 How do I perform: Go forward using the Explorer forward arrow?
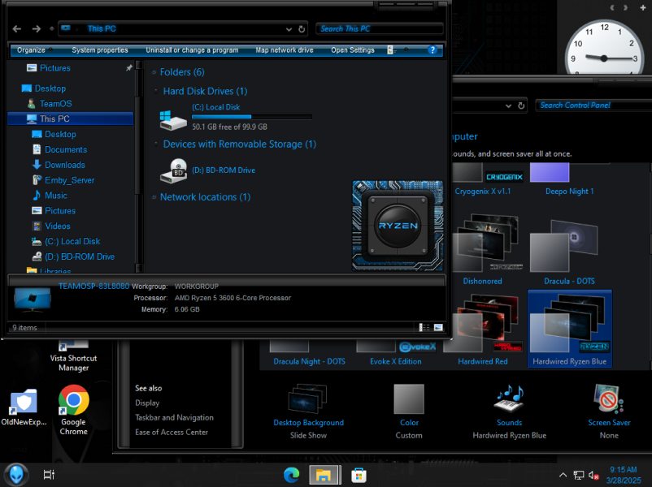coord(37,28)
